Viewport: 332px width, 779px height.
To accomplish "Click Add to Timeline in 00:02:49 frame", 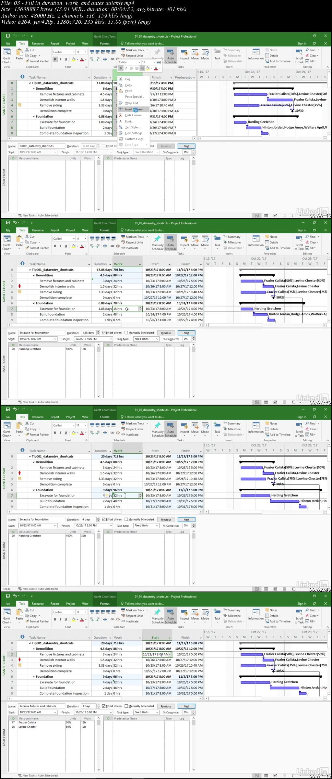I will [x=278, y=434].
